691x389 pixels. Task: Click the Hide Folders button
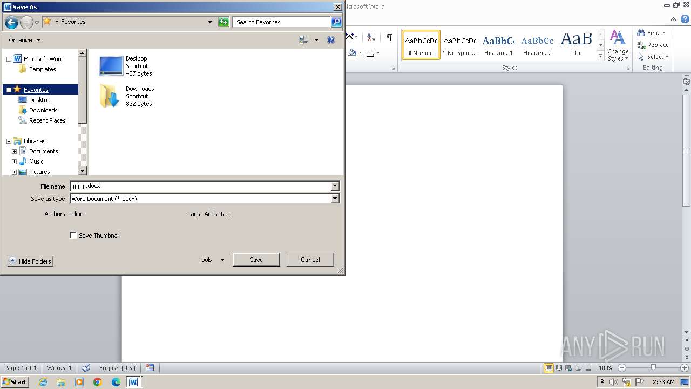point(30,261)
